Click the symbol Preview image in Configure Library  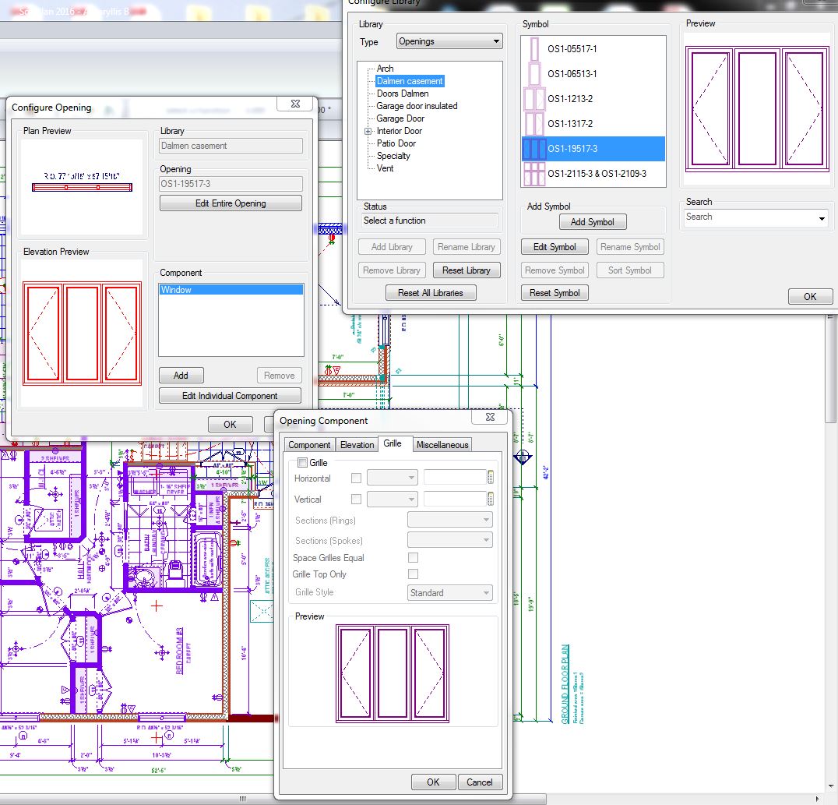click(x=757, y=109)
